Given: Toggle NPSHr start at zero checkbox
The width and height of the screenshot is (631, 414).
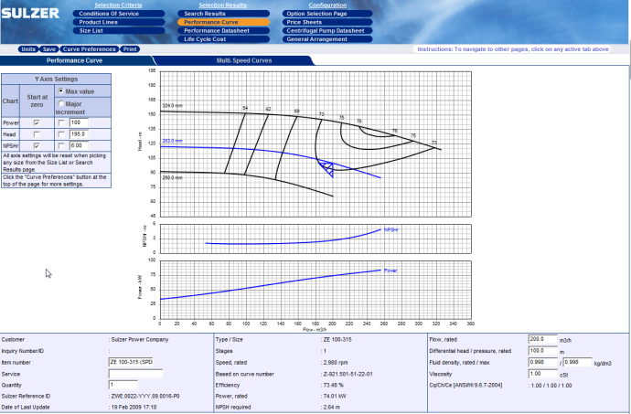Looking at the screenshot, I should pos(37,144).
